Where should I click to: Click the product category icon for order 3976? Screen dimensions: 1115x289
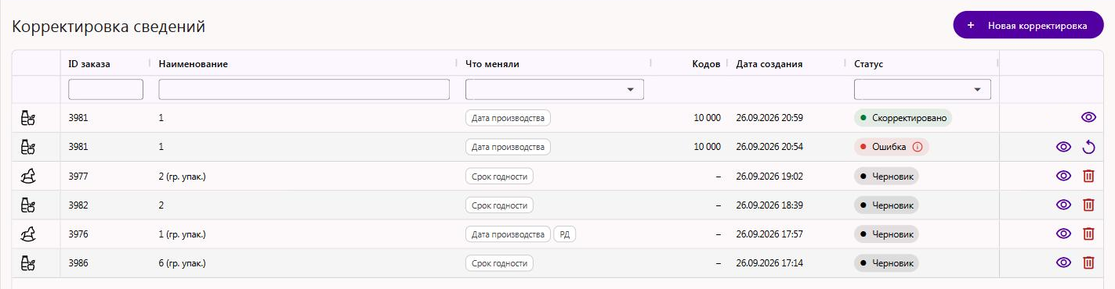coord(28,234)
